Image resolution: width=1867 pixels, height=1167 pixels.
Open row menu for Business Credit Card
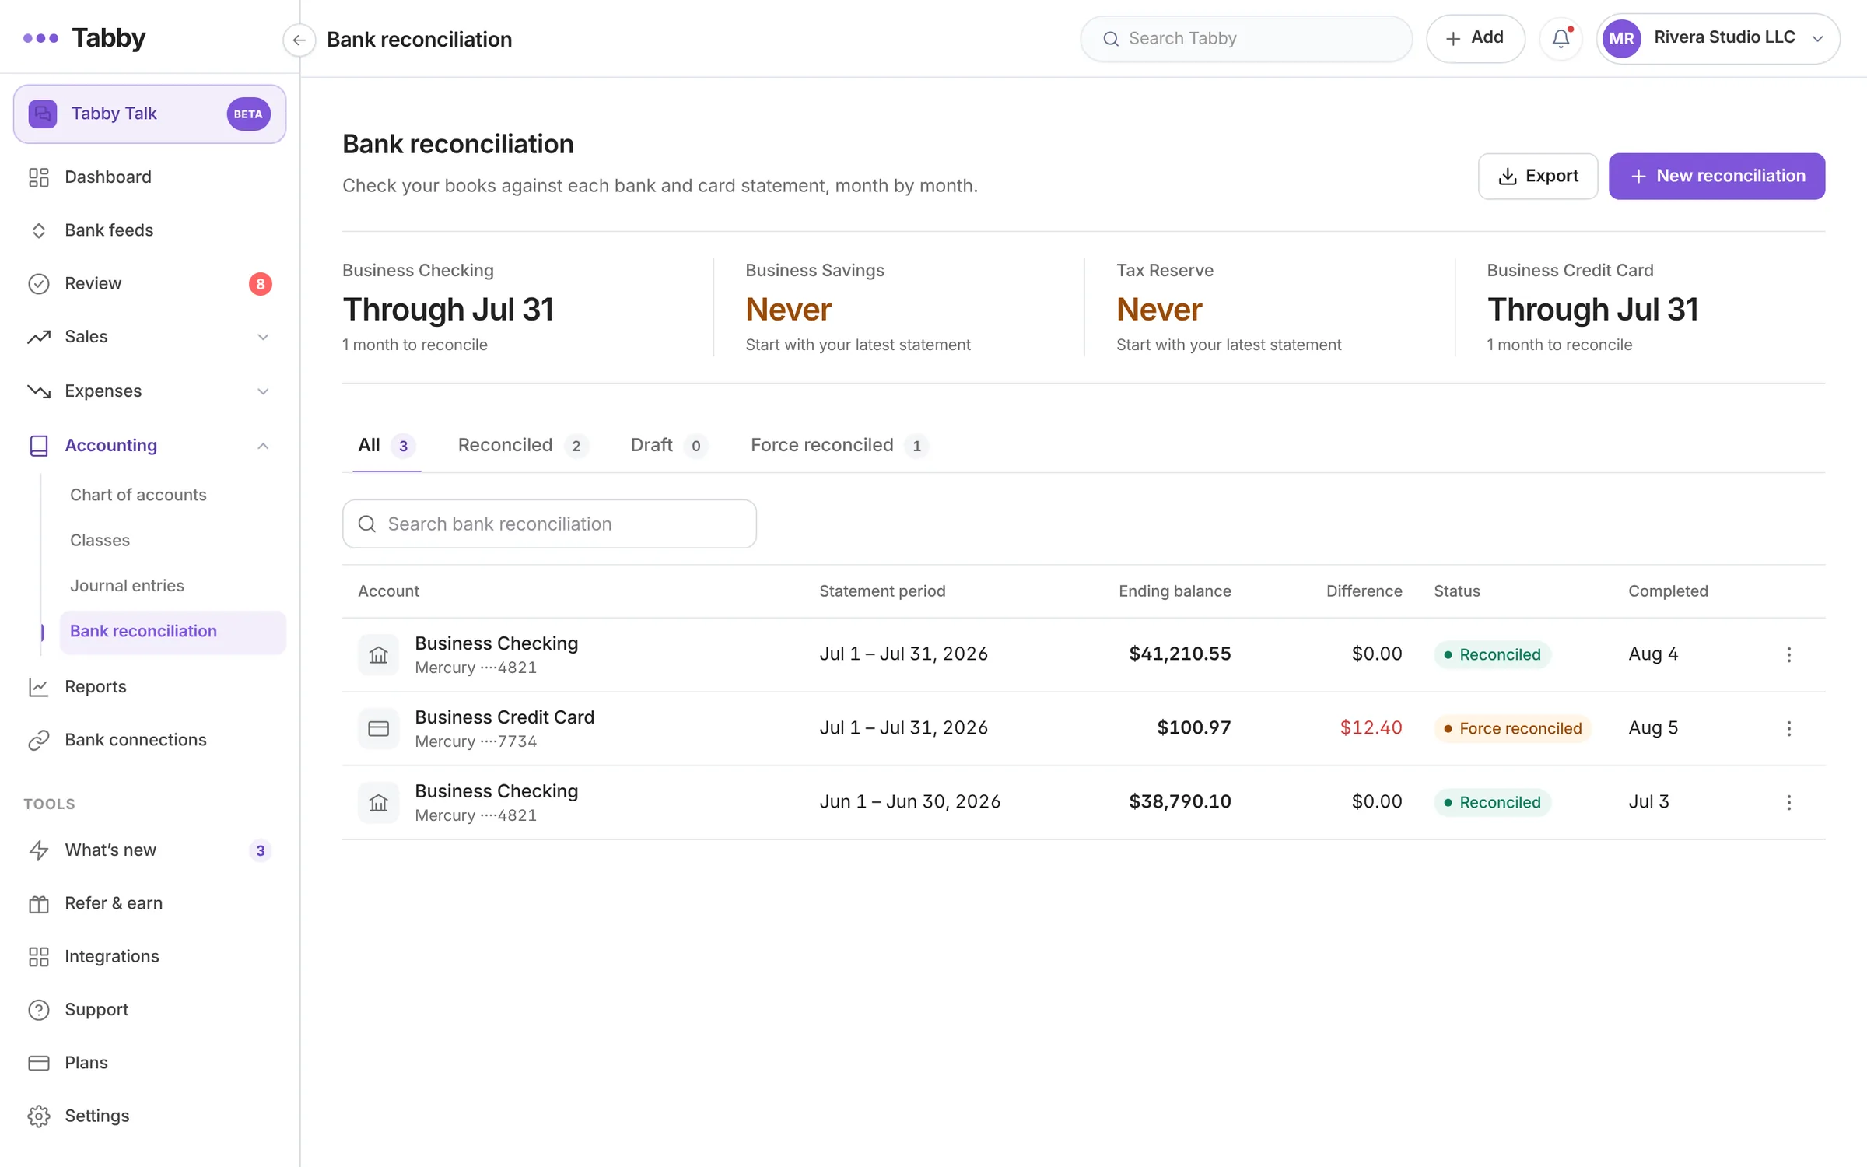tap(1788, 729)
